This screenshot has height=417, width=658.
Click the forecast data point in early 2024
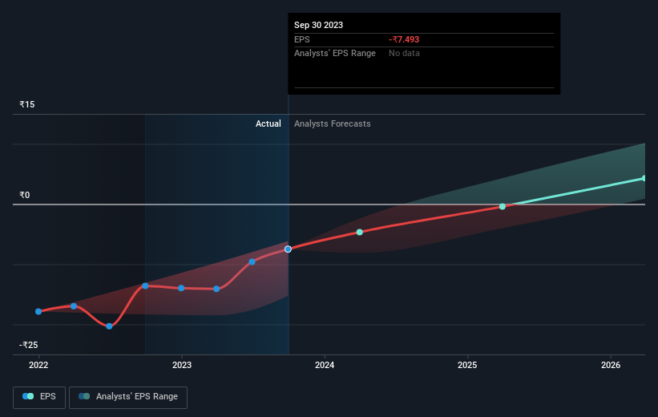(360, 233)
